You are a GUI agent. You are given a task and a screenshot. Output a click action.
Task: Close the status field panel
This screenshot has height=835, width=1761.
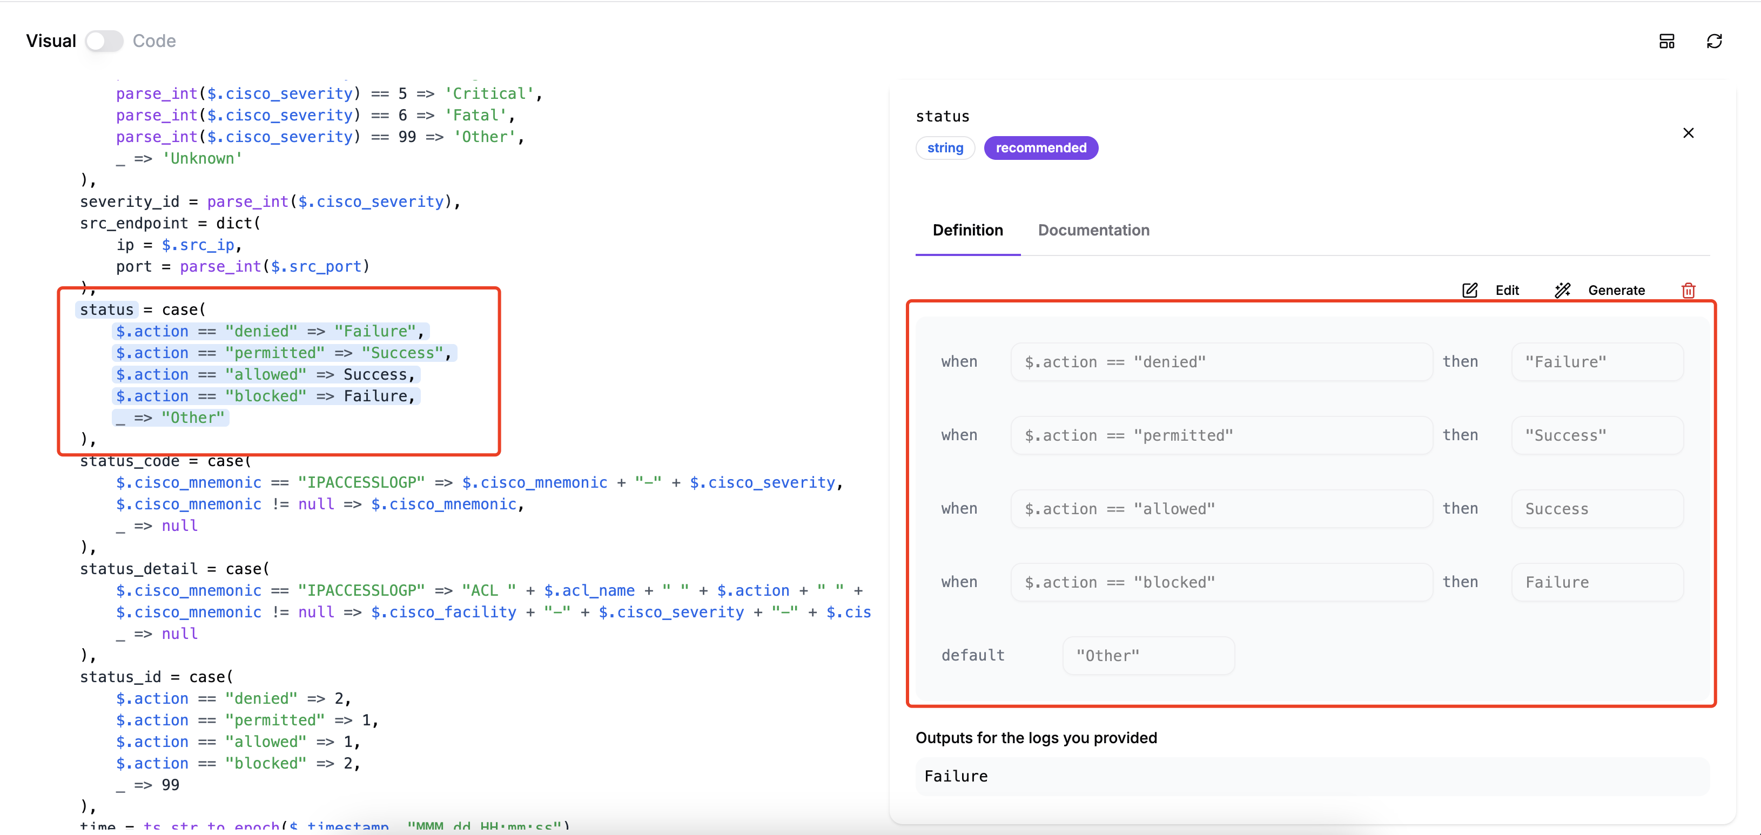pos(1688,132)
